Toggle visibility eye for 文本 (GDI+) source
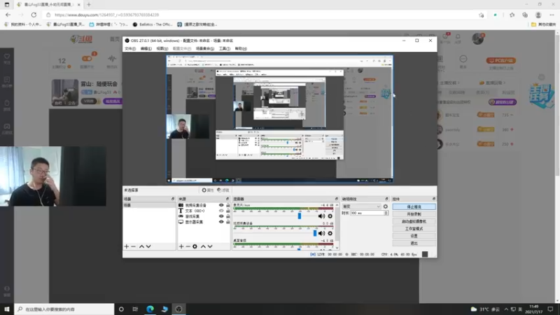Screen dimensions: 560x315 tap(221, 211)
